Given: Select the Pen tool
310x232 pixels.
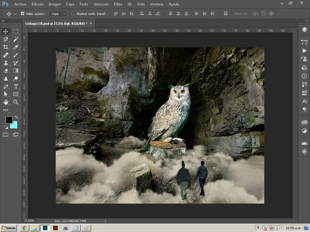Looking at the screenshot, I should pos(5,86).
